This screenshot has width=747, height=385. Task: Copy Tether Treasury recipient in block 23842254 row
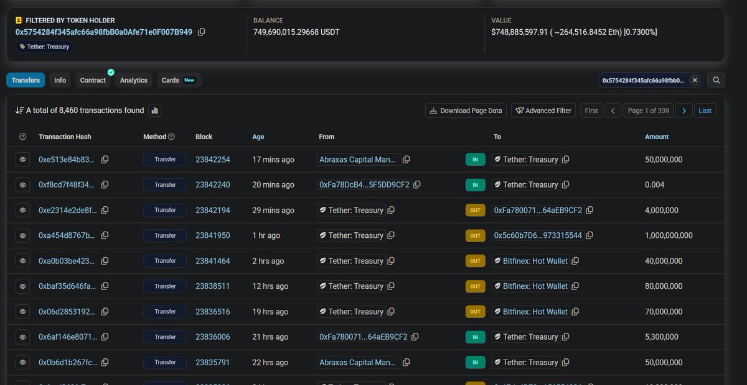[x=565, y=160]
